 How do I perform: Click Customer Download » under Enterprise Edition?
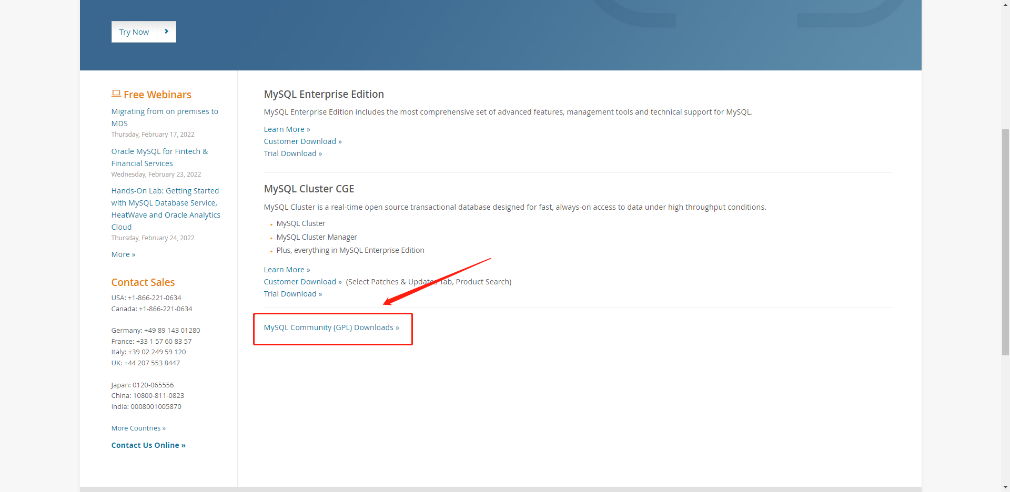click(303, 141)
